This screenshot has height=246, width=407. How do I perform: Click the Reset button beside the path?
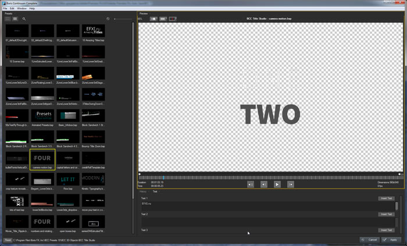[8, 240]
